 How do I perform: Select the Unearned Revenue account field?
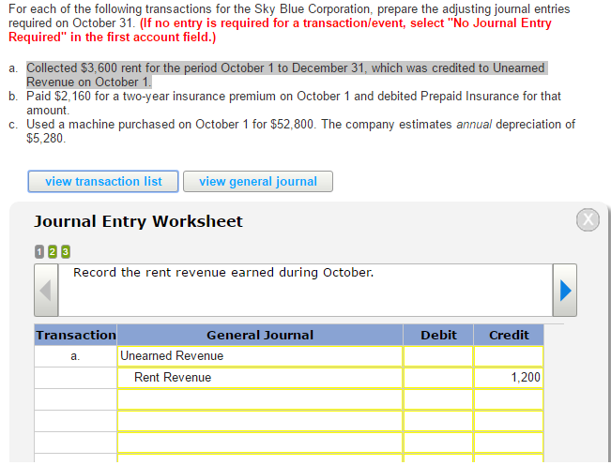tap(260, 356)
